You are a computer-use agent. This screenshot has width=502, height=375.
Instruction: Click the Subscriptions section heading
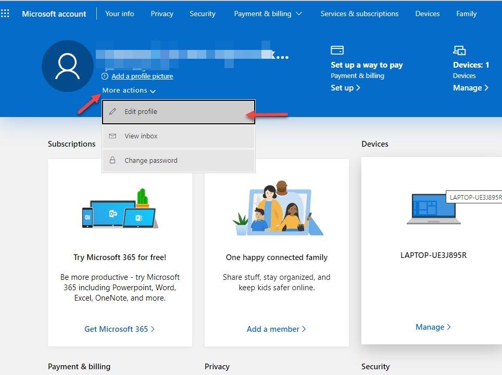72,144
